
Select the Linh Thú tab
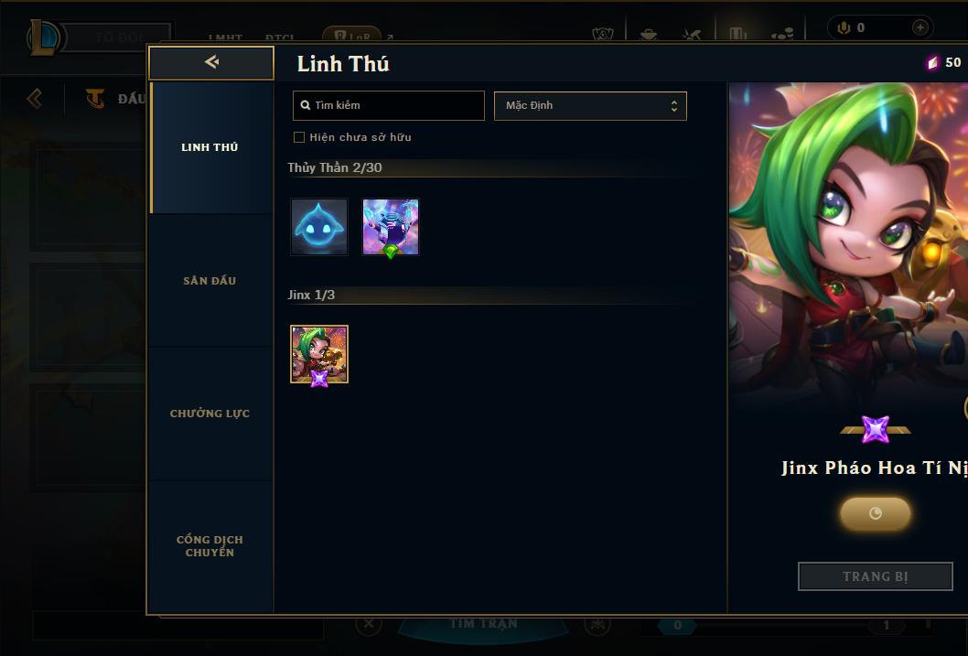(x=210, y=147)
